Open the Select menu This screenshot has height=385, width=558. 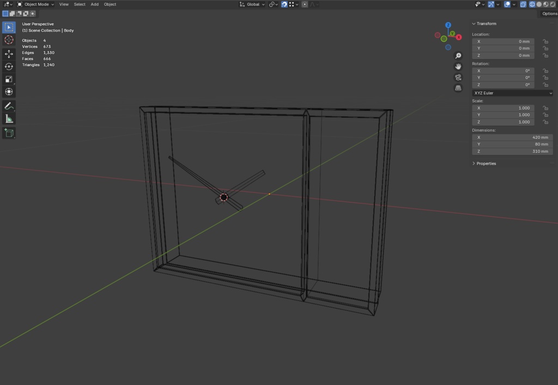(x=80, y=4)
